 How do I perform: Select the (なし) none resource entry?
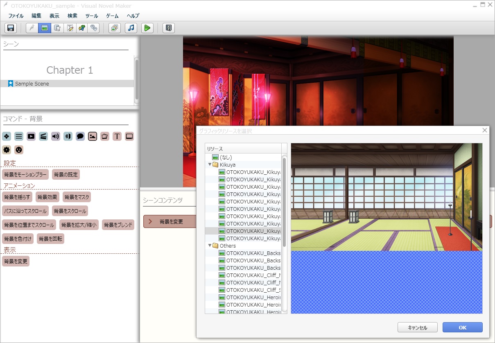[x=226, y=157]
